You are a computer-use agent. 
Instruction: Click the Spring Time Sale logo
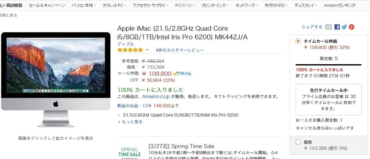tap(129, 152)
